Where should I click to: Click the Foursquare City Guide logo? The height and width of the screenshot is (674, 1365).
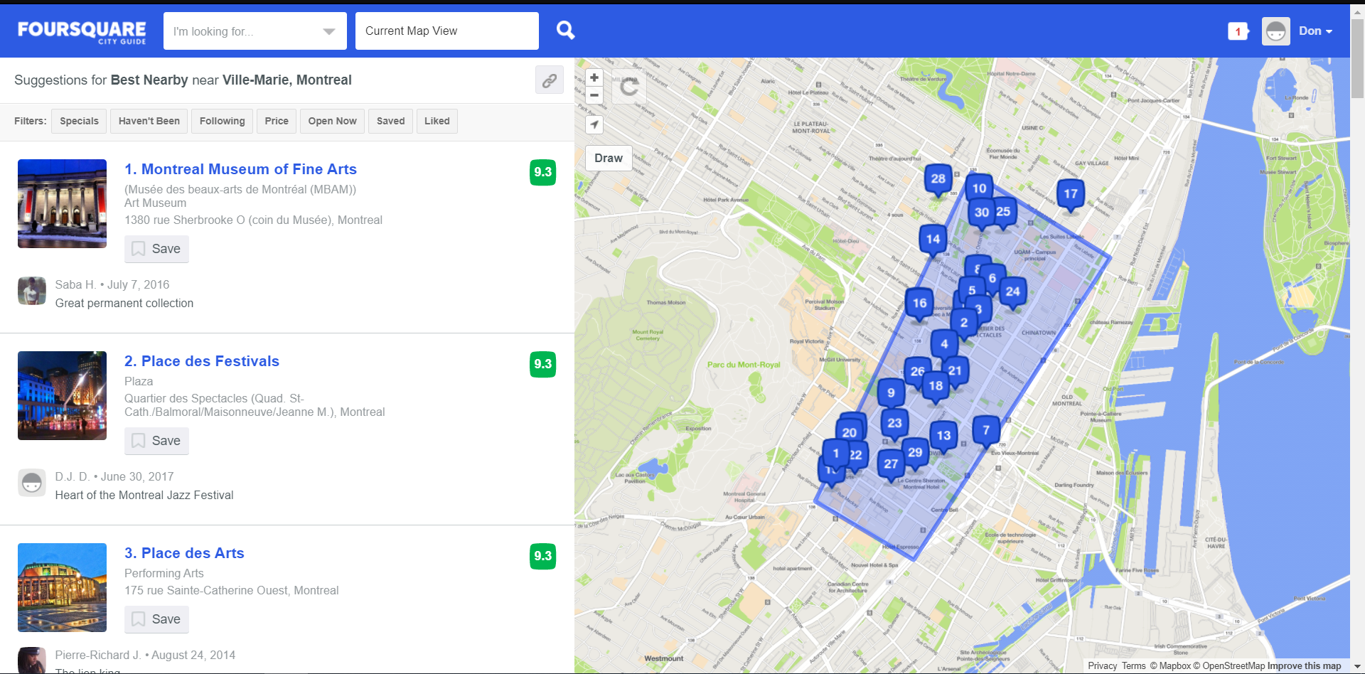coord(82,31)
